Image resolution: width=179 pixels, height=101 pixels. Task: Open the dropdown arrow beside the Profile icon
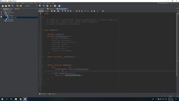(61, 6)
